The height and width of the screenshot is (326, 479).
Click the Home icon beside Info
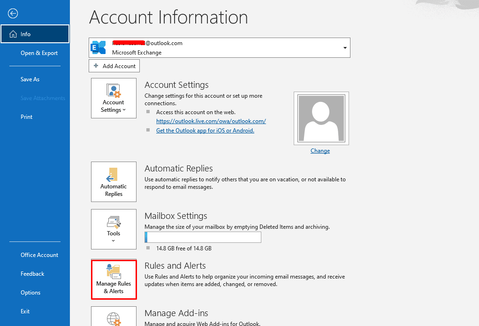(x=13, y=34)
